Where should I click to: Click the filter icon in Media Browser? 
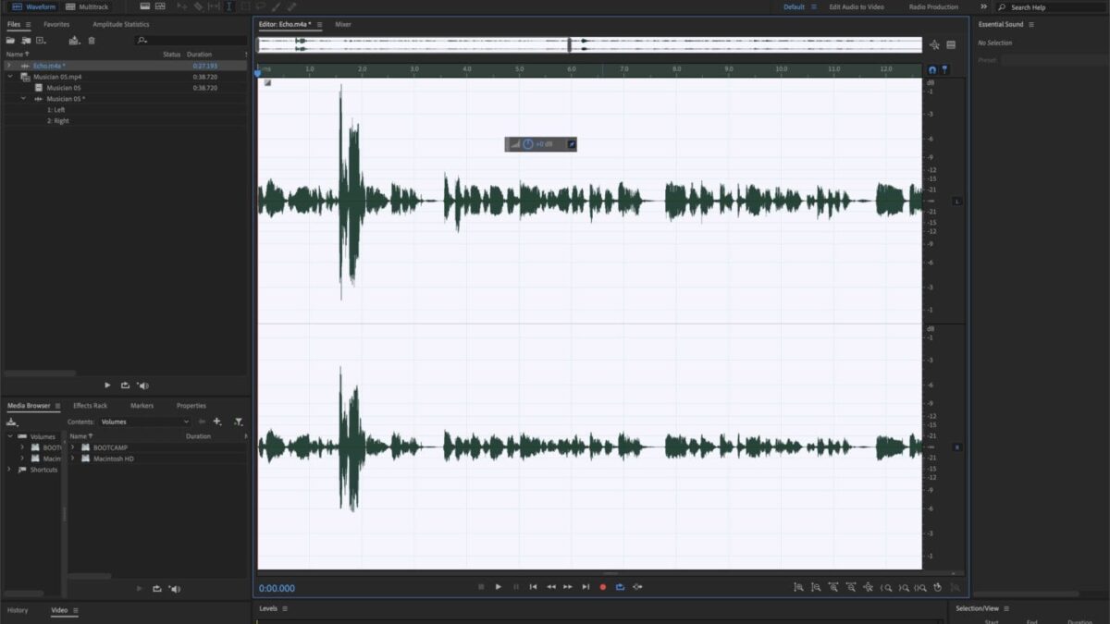(238, 422)
